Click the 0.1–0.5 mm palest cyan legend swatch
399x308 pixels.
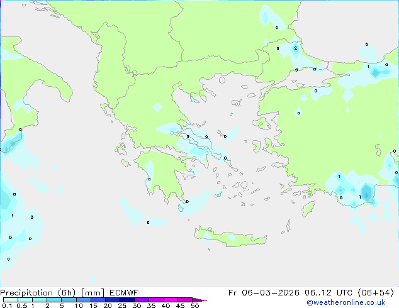[11, 300]
